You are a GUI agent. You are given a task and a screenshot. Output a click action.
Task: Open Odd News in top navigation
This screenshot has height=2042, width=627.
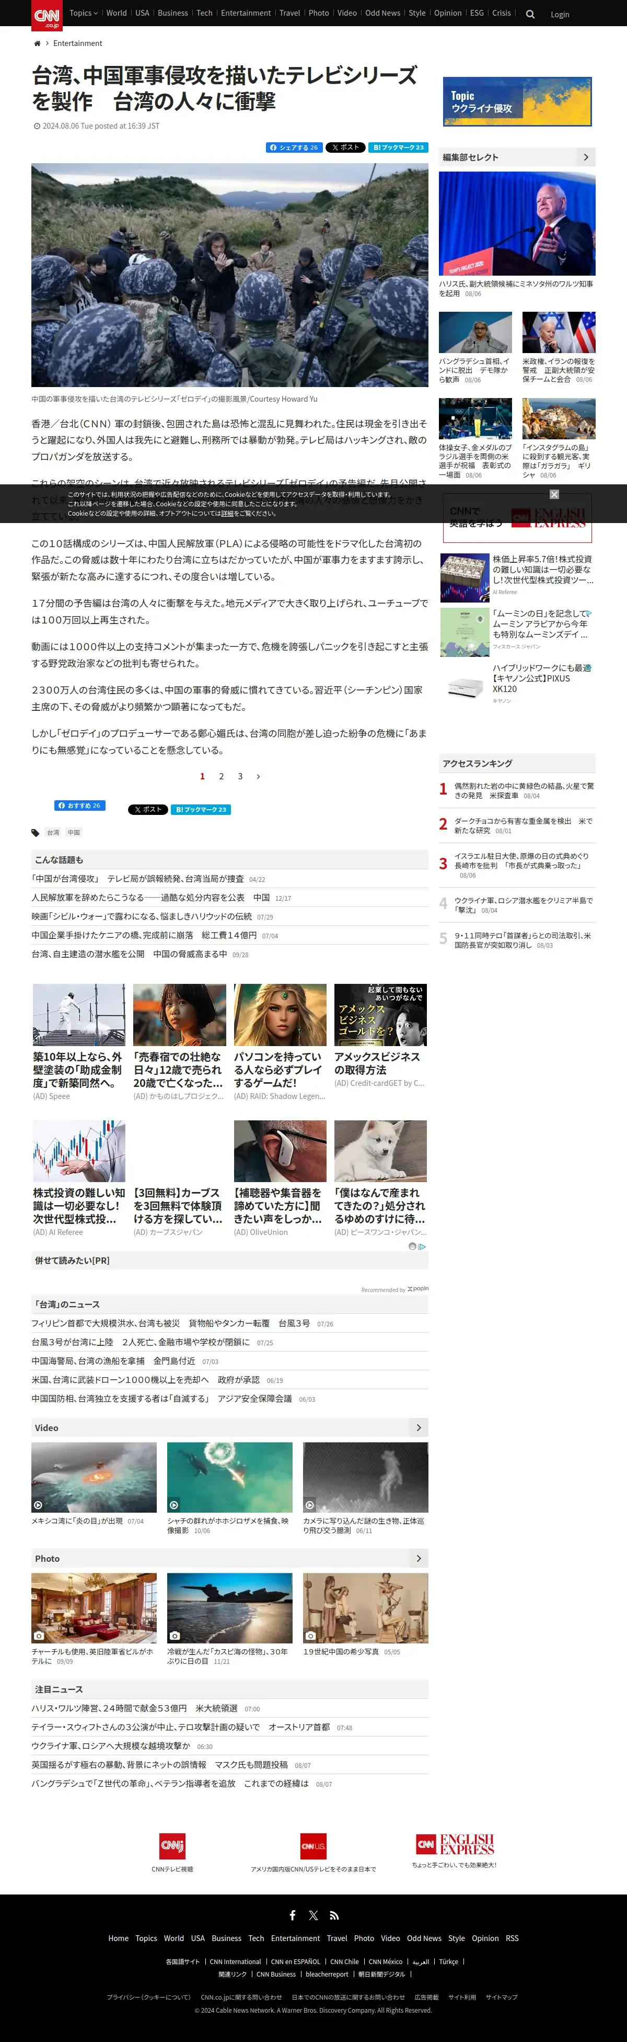point(382,14)
